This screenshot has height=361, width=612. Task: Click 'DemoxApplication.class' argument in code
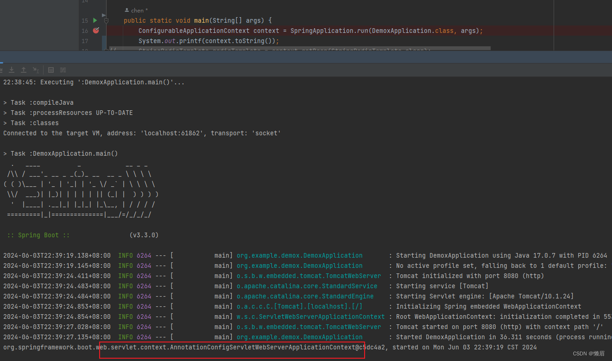tap(413, 31)
